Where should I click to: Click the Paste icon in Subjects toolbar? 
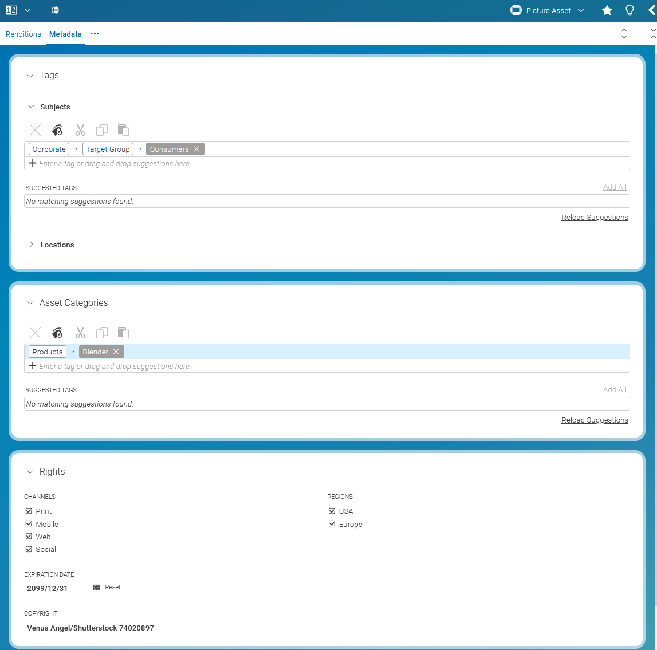tap(123, 130)
